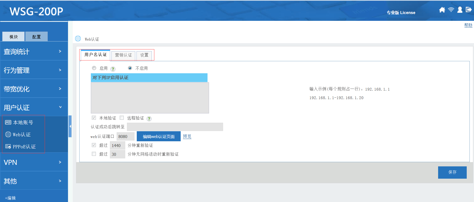Select the 不启用 radio button
474x202 pixels.
pos(130,68)
